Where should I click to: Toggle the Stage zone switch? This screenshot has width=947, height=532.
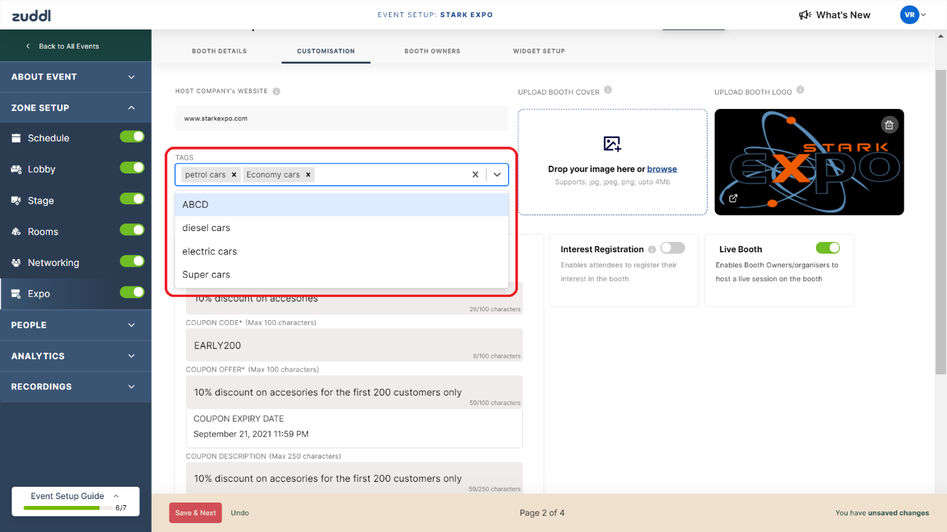click(x=132, y=199)
